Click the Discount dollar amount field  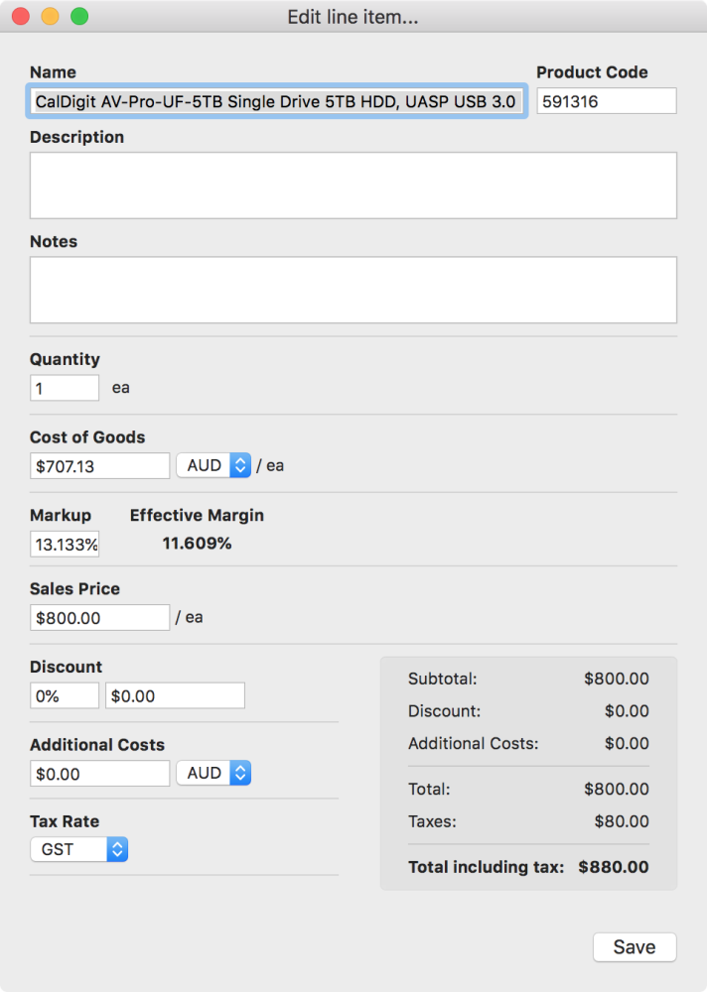[x=175, y=694]
